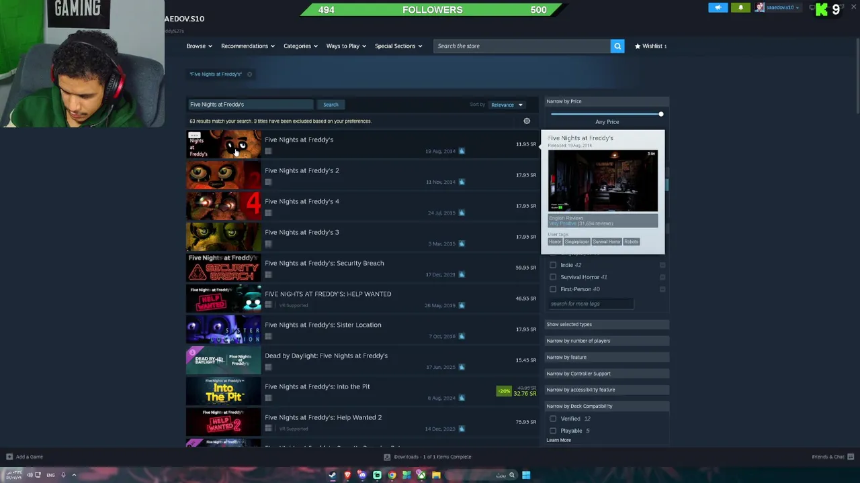Click the taskbar search magnifier
The image size is (860, 483).
click(x=511, y=475)
